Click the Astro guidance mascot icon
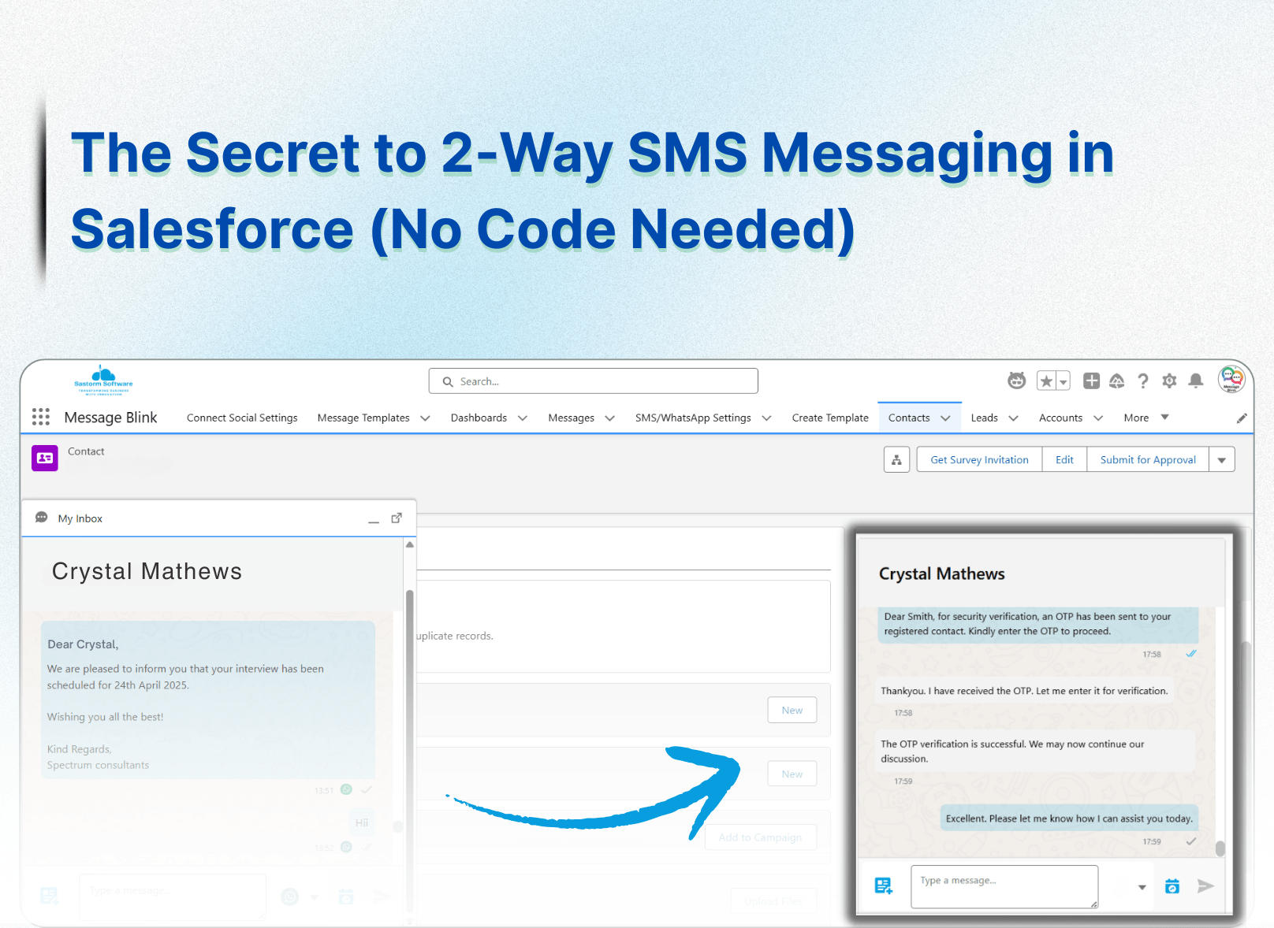Screen dimensions: 1274x928 click(x=1016, y=380)
